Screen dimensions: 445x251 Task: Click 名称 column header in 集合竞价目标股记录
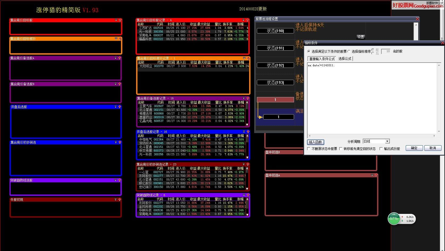click(x=141, y=24)
